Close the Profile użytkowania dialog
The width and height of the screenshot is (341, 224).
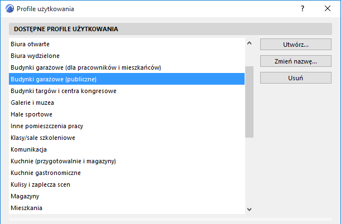point(328,8)
